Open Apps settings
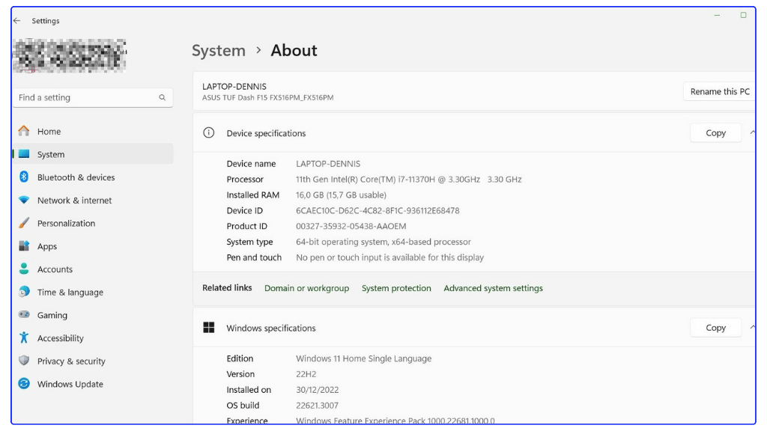Screen dimensions: 767x431 [x=46, y=246]
